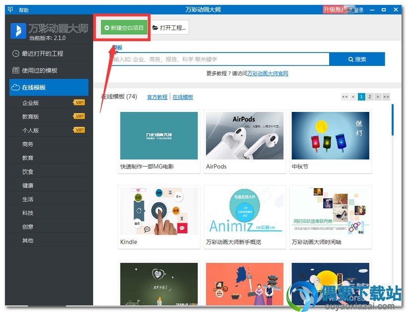The width and height of the screenshot is (407, 312).
Task: Click the 搜索 search button
Action: (357, 59)
